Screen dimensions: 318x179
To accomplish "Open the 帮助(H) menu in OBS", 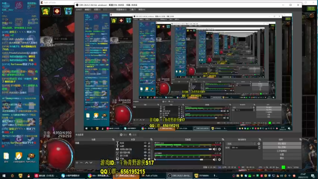I will coord(142,10).
